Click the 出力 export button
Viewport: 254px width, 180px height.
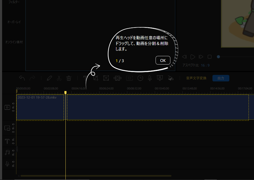(x=221, y=78)
